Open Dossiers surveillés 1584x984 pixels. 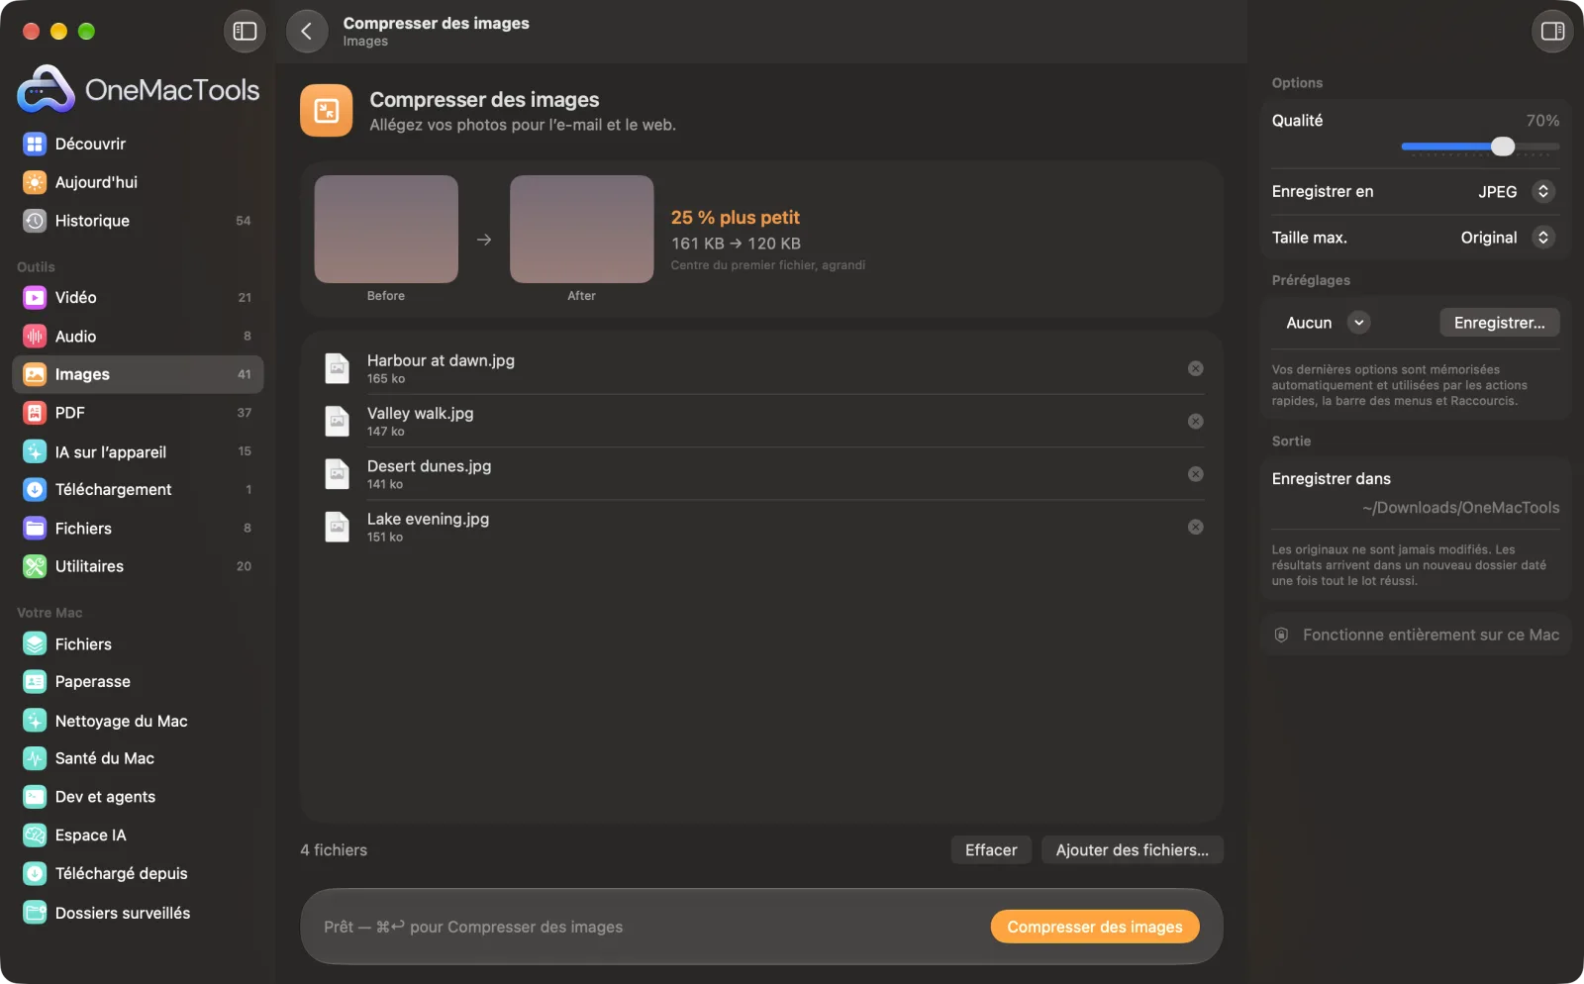click(138, 913)
